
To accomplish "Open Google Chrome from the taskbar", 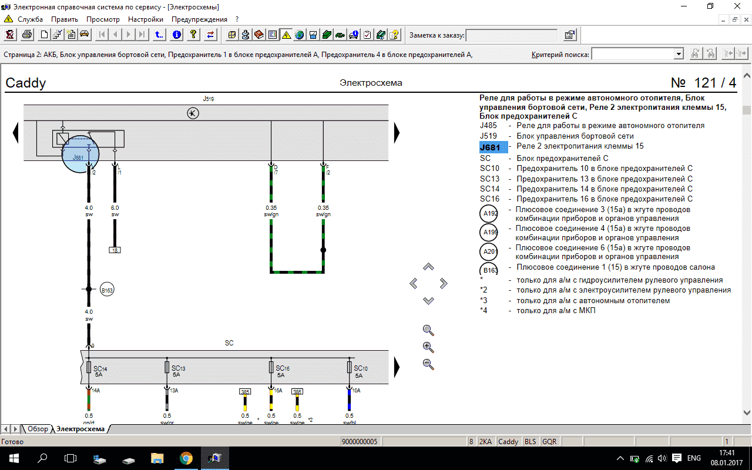I will pos(186,458).
